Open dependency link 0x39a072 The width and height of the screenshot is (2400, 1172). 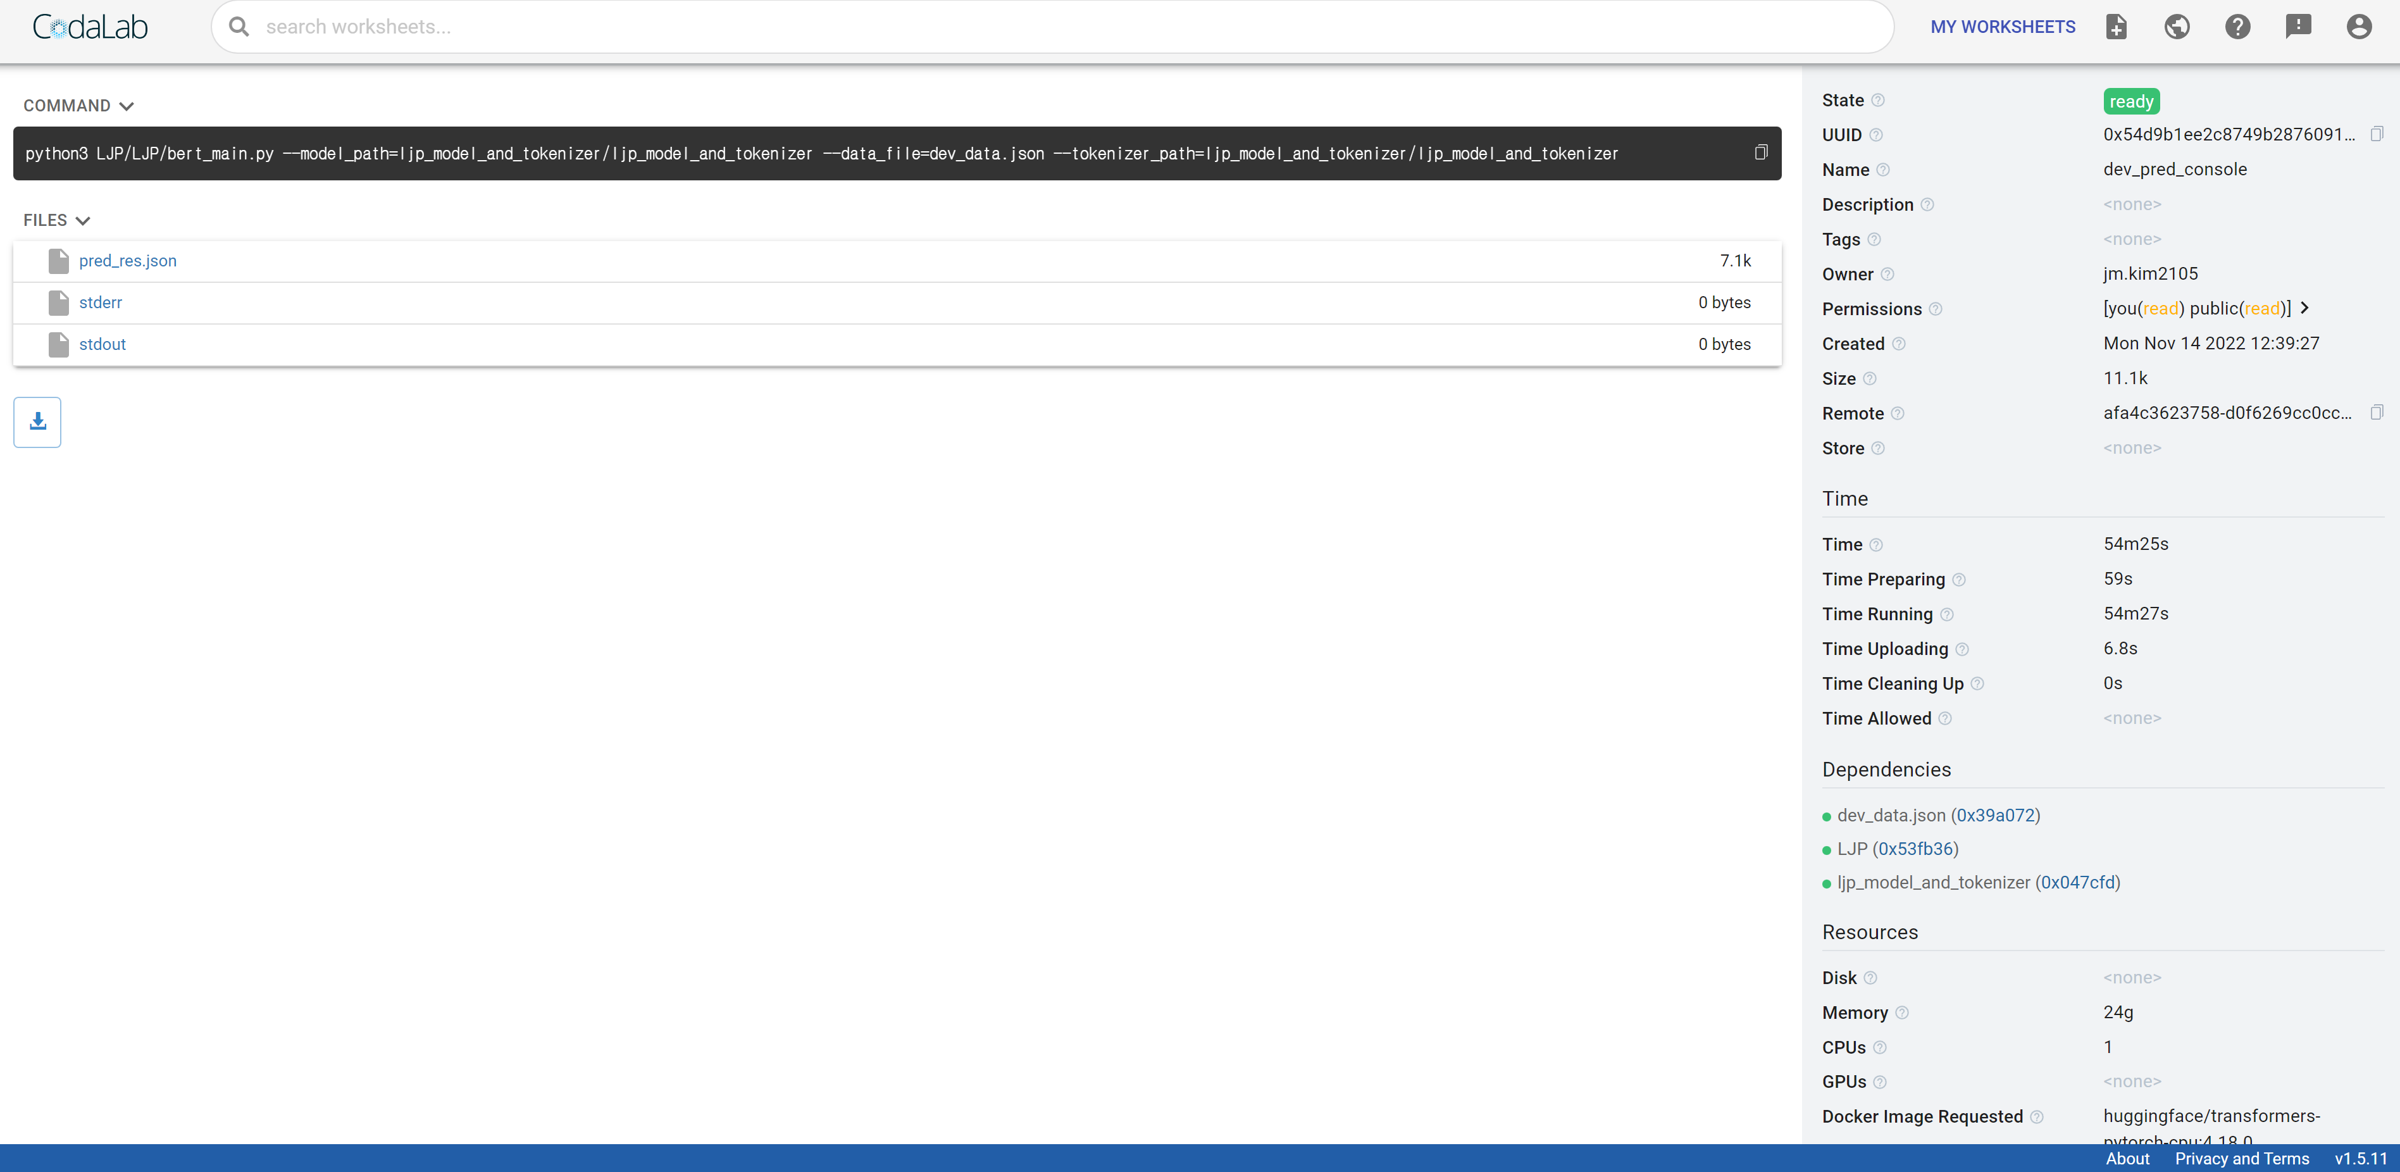click(1994, 815)
